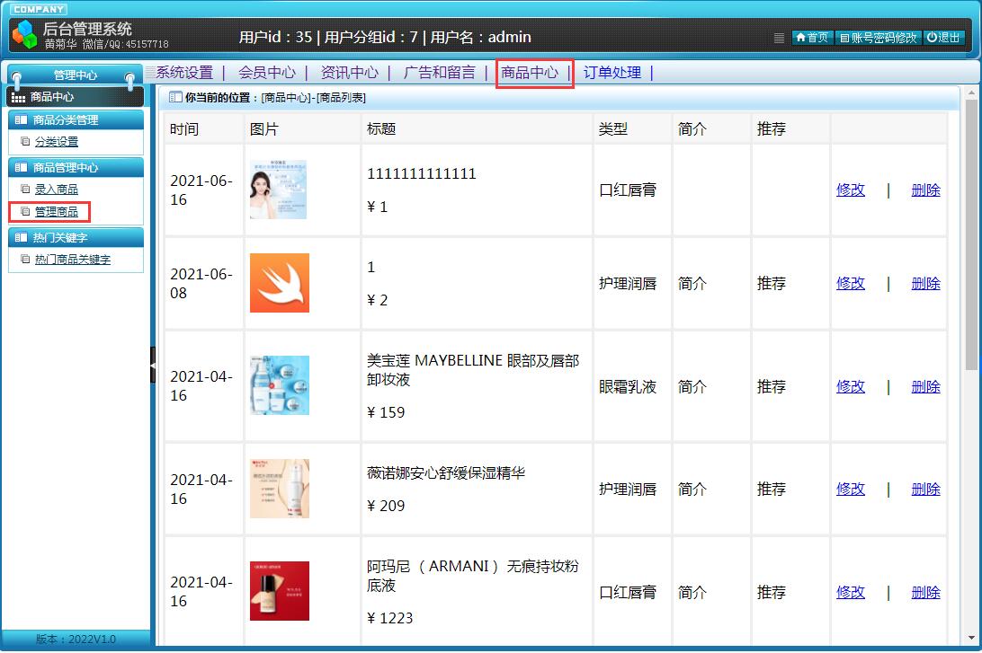
Task: Click the icon before 分类设置
Action: pos(25,141)
